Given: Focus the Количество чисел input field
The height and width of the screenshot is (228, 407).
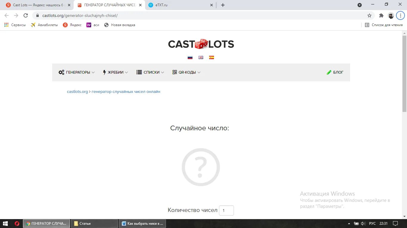Looking at the screenshot, I should point(226,210).
